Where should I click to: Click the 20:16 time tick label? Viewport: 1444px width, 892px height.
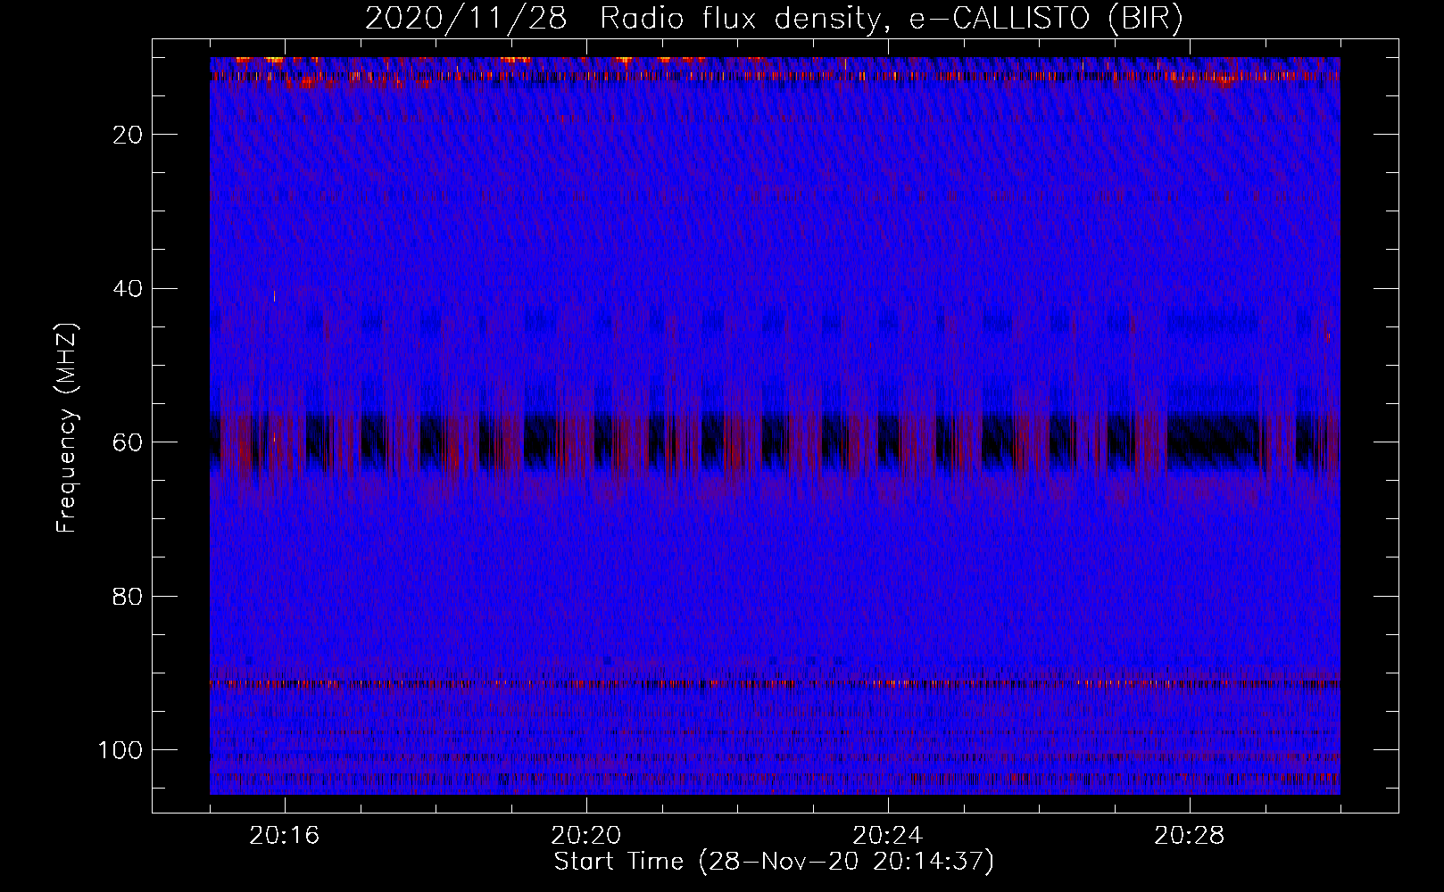[285, 836]
